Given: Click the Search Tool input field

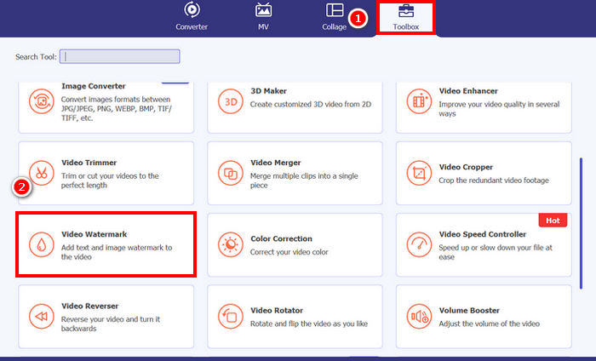Looking at the screenshot, I should 122,57.
